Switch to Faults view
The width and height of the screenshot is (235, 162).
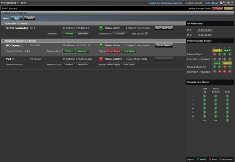(29, 18)
